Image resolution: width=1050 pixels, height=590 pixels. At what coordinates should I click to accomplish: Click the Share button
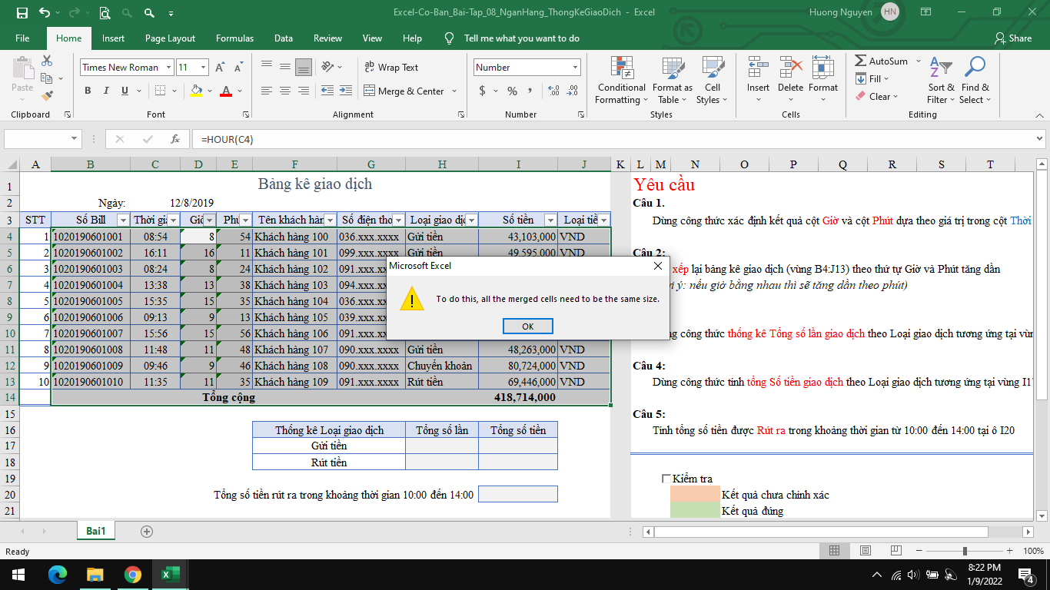point(1012,38)
